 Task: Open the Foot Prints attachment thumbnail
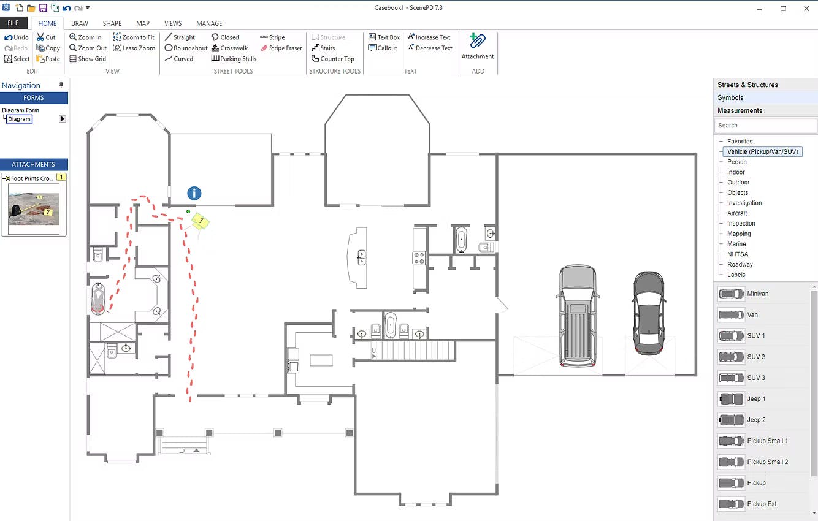[34, 205]
